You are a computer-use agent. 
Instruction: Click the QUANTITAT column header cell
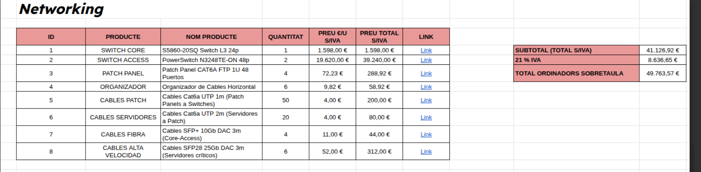(286, 37)
